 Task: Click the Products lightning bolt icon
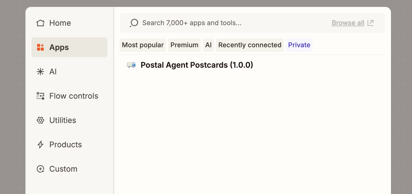click(x=40, y=145)
